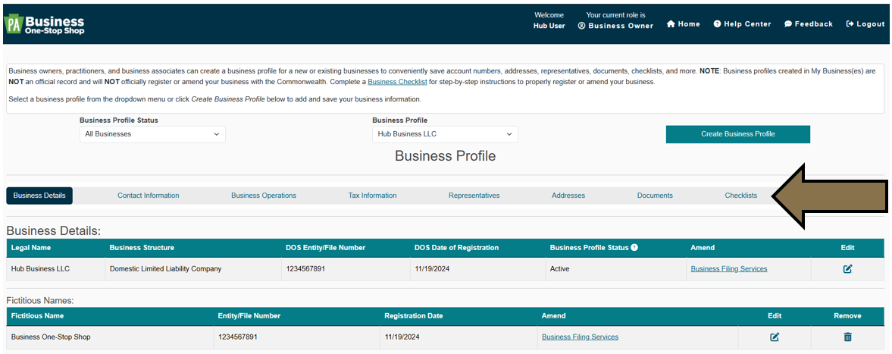Image resolution: width=892 pixels, height=354 pixels.
Task: Click the PA Business One-Stop Shop logo
Action: pyautogui.click(x=45, y=25)
